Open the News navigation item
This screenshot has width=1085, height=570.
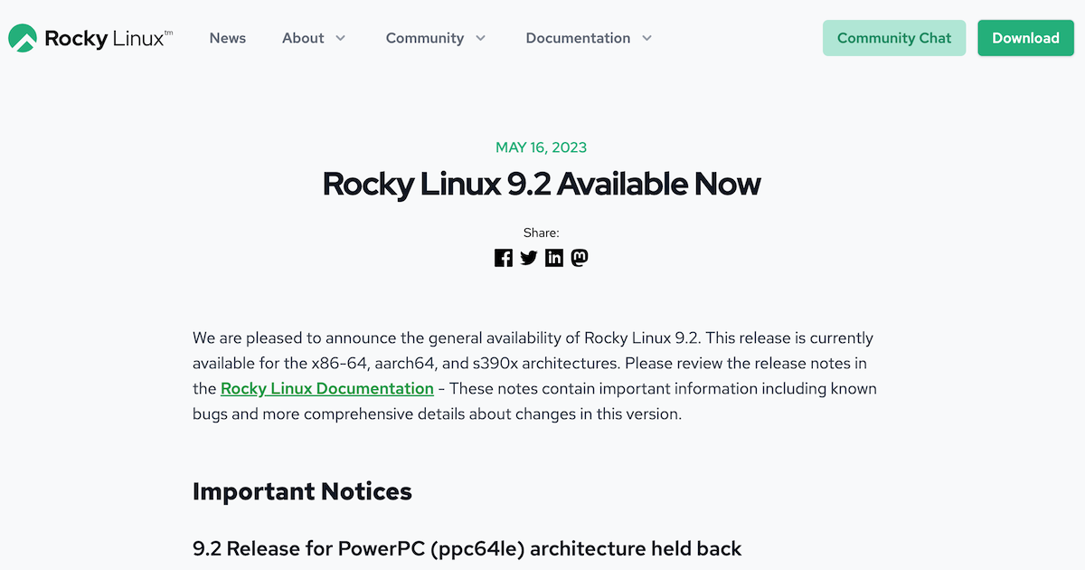coord(227,38)
